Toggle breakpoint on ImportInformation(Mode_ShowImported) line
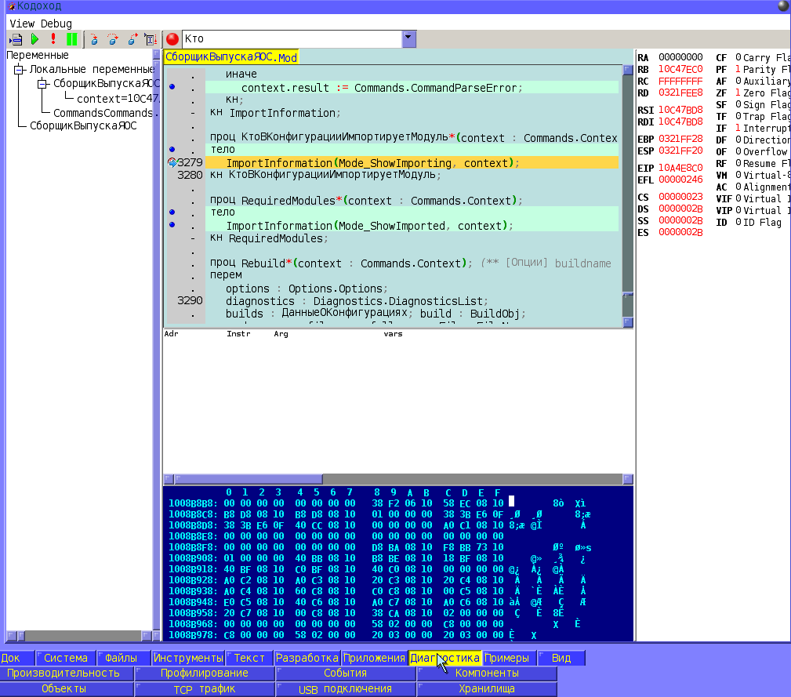 click(x=172, y=224)
